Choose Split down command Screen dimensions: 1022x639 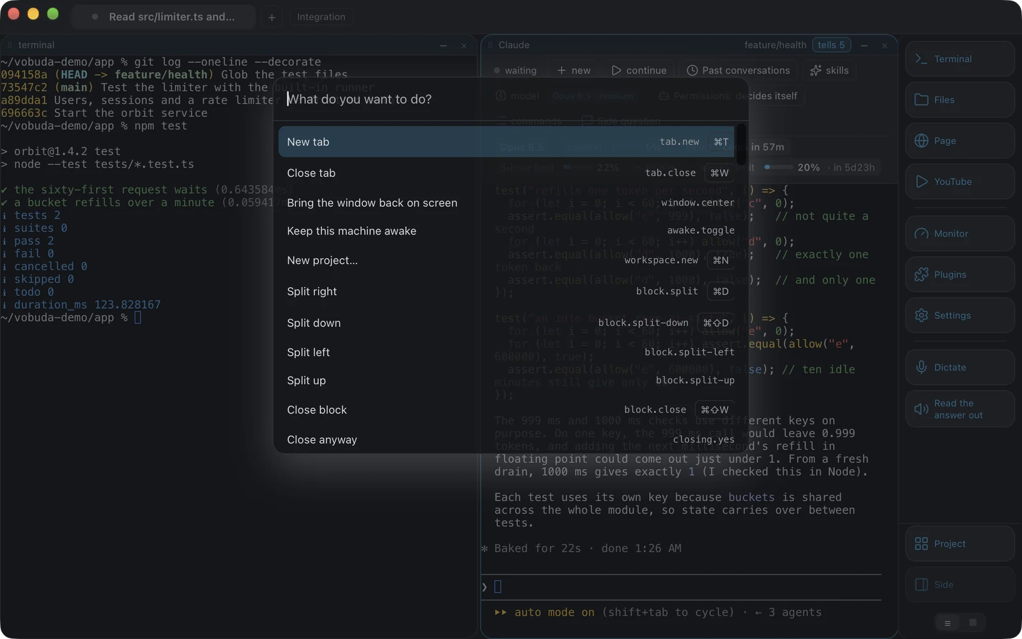click(x=506, y=323)
